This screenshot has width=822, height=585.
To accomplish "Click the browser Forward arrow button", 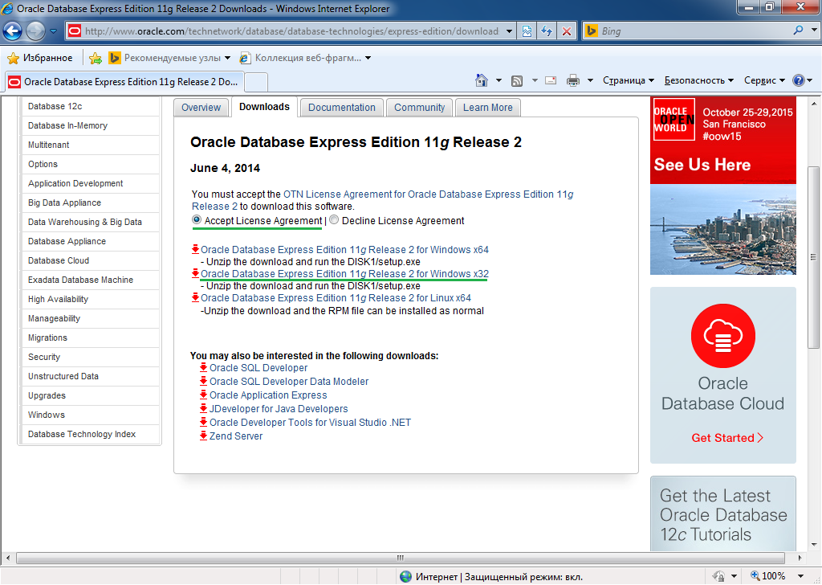I will pyautogui.click(x=35, y=31).
